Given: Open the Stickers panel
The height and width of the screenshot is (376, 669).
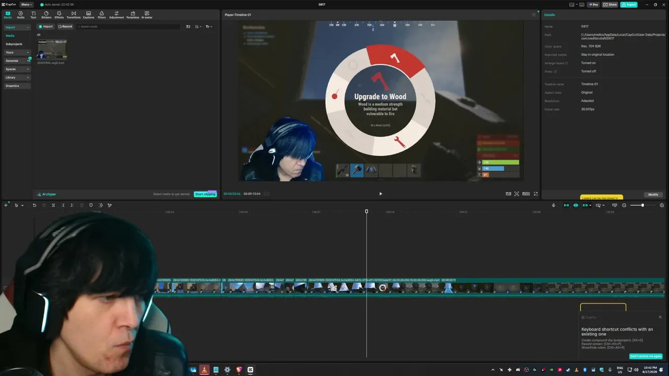Looking at the screenshot, I should click(46, 15).
